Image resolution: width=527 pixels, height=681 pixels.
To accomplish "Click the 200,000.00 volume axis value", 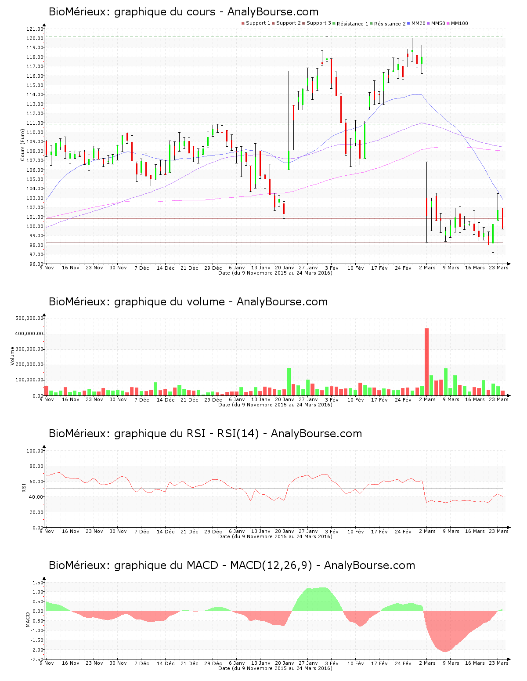I will [x=29, y=365].
